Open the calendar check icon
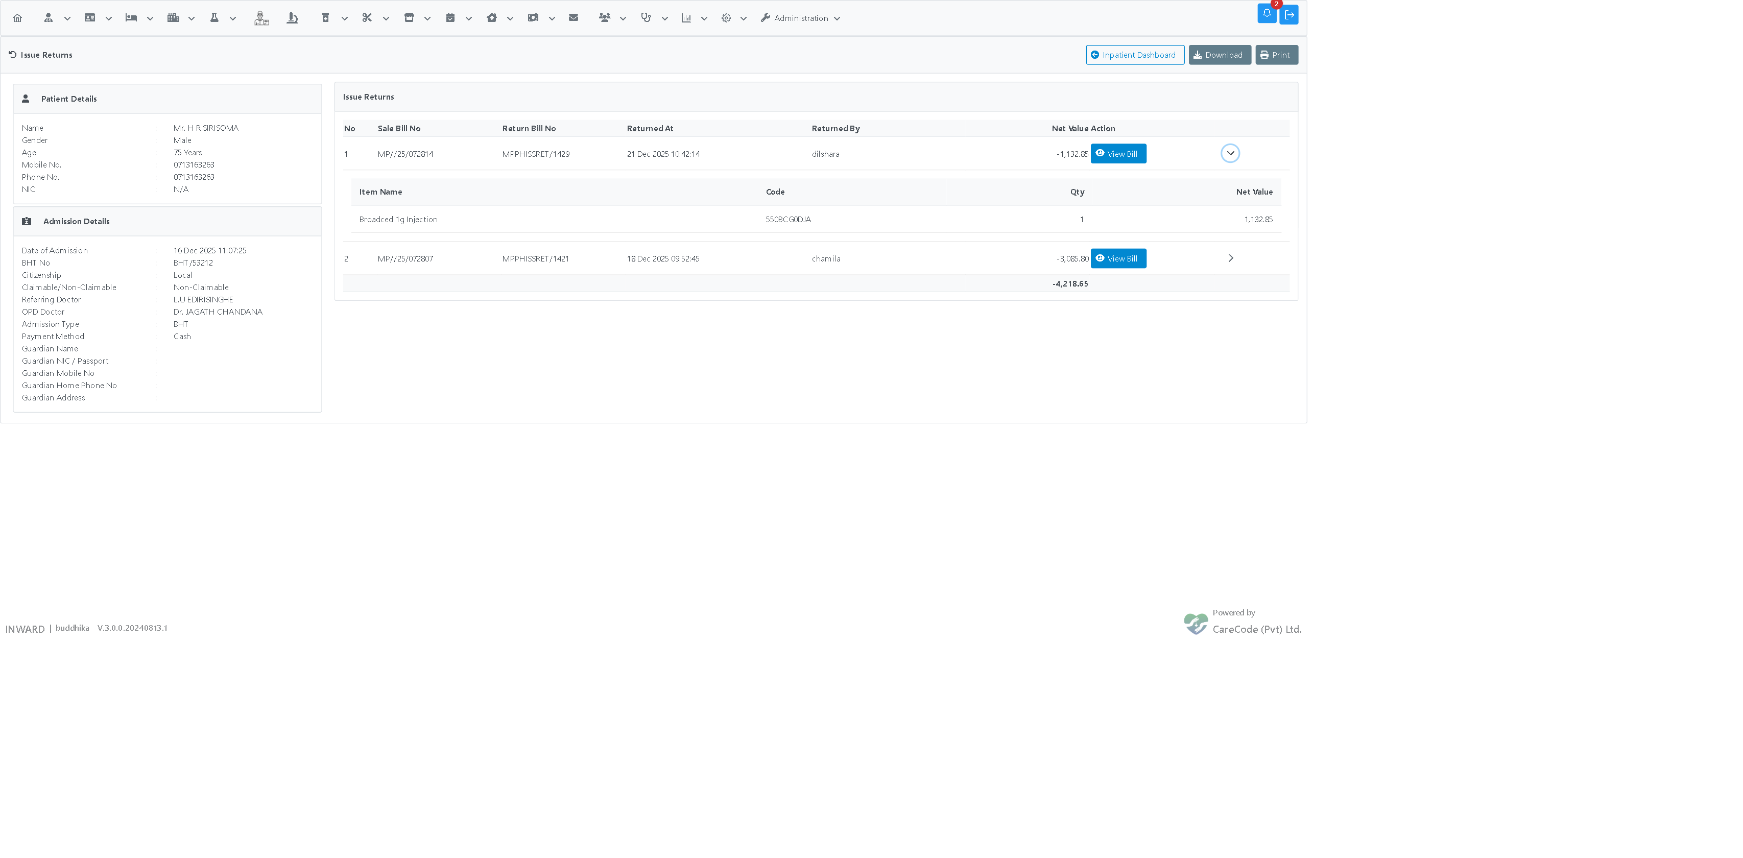The width and height of the screenshot is (1743, 858). click(450, 18)
